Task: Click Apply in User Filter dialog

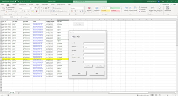Action: (79, 73)
